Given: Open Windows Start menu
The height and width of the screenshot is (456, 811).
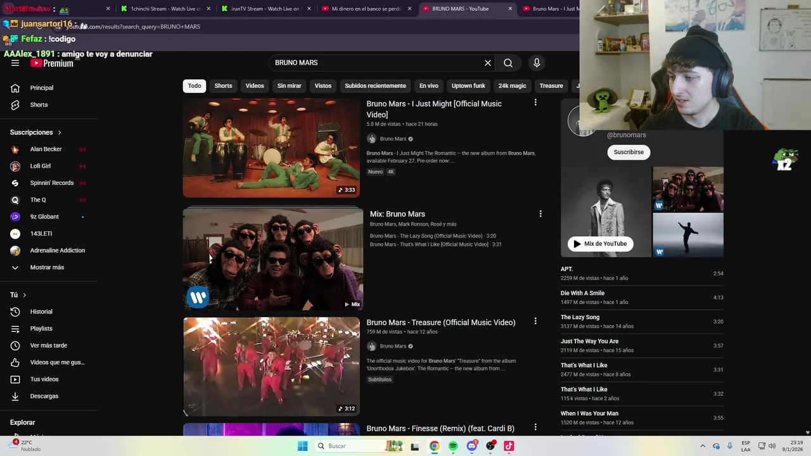Looking at the screenshot, I should pos(303,446).
